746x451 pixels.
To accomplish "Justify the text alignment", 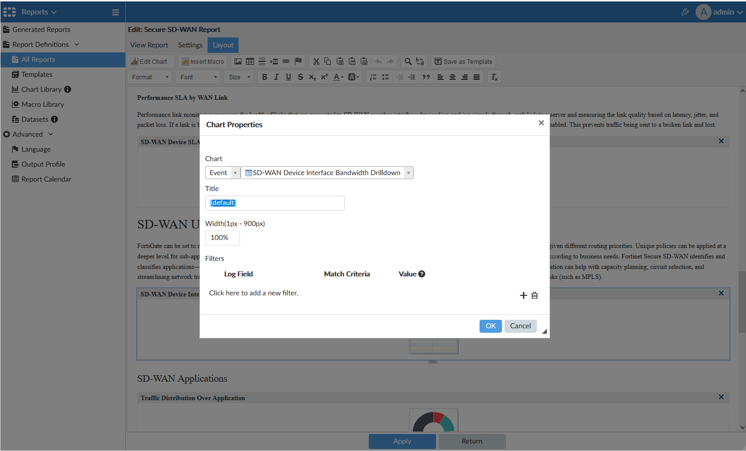I will tap(477, 77).
